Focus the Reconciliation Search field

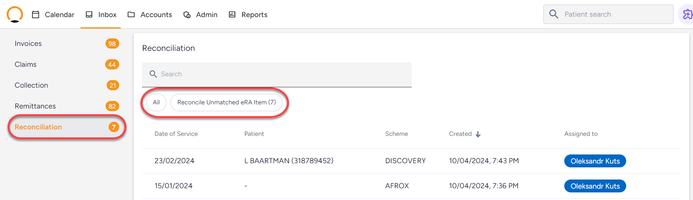click(277, 74)
